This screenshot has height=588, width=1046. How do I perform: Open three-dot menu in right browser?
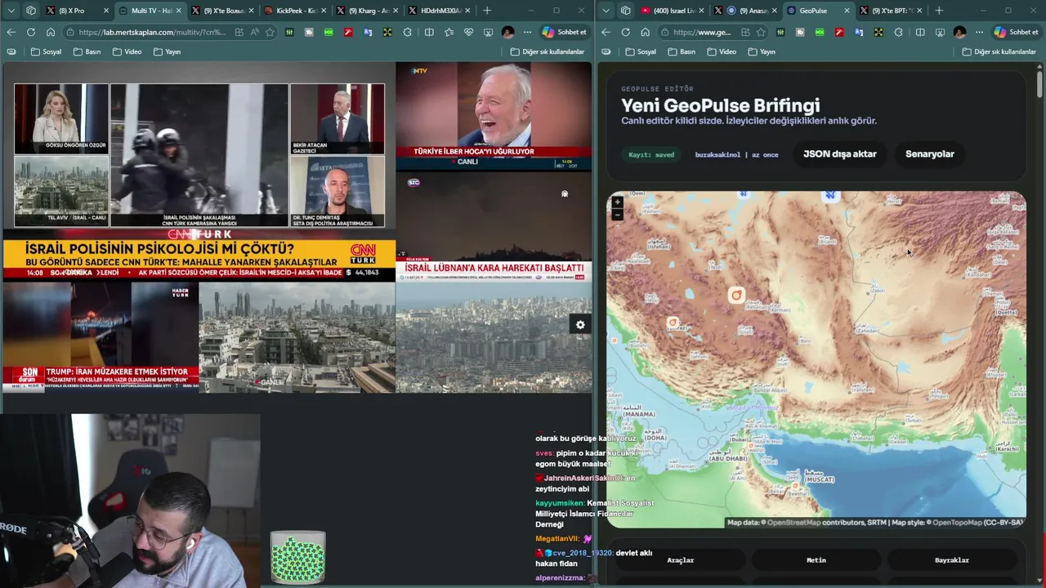click(x=979, y=32)
